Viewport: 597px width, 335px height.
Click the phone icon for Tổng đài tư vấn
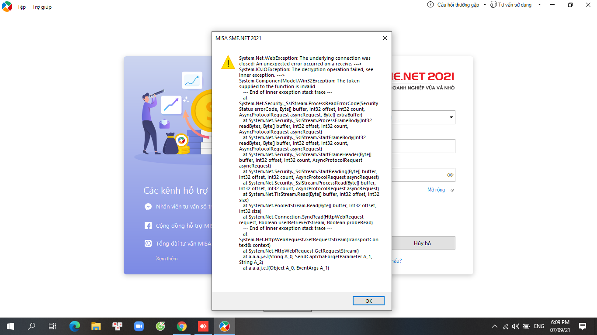point(148,244)
